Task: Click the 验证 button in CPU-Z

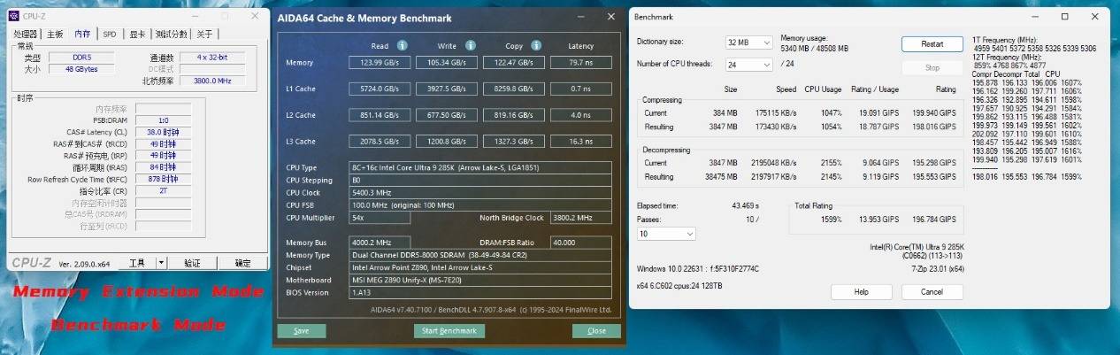Action: 192,263
